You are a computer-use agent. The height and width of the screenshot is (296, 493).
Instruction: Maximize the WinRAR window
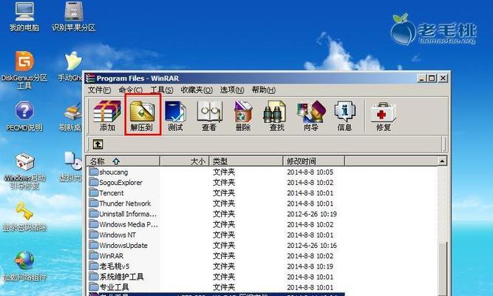pos(432,78)
